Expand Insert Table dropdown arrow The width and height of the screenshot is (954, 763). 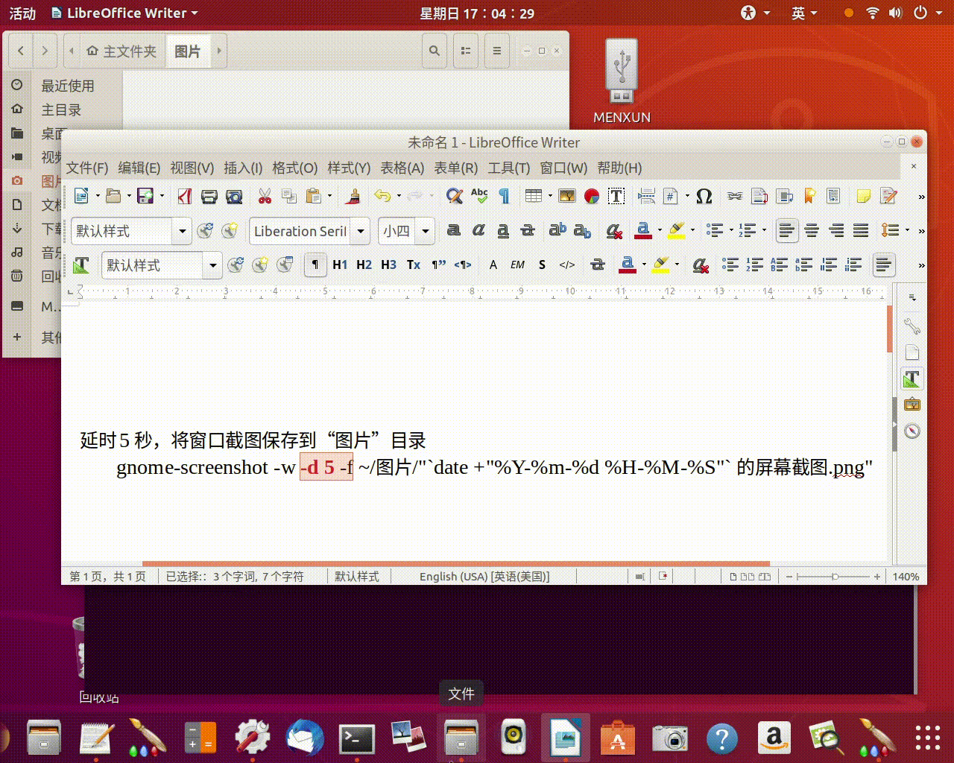tap(550, 196)
